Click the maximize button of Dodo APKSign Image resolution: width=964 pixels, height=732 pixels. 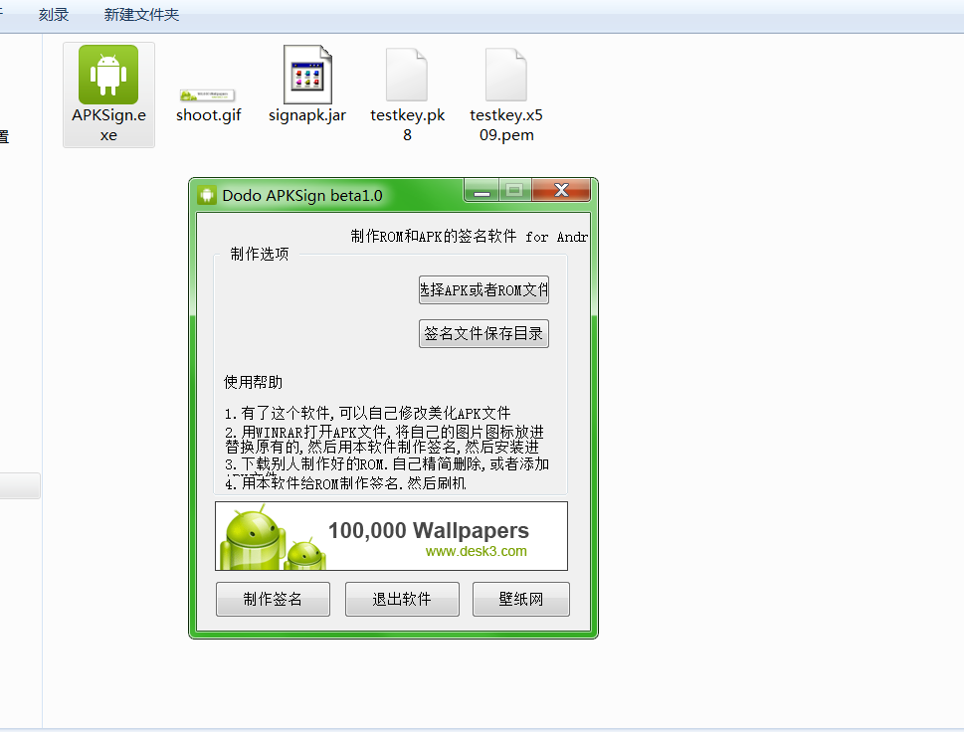(514, 191)
